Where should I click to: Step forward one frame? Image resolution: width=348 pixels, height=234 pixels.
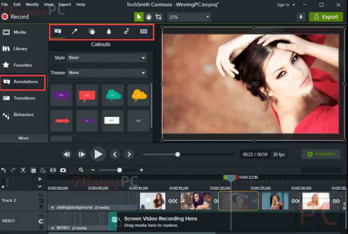[82, 154]
